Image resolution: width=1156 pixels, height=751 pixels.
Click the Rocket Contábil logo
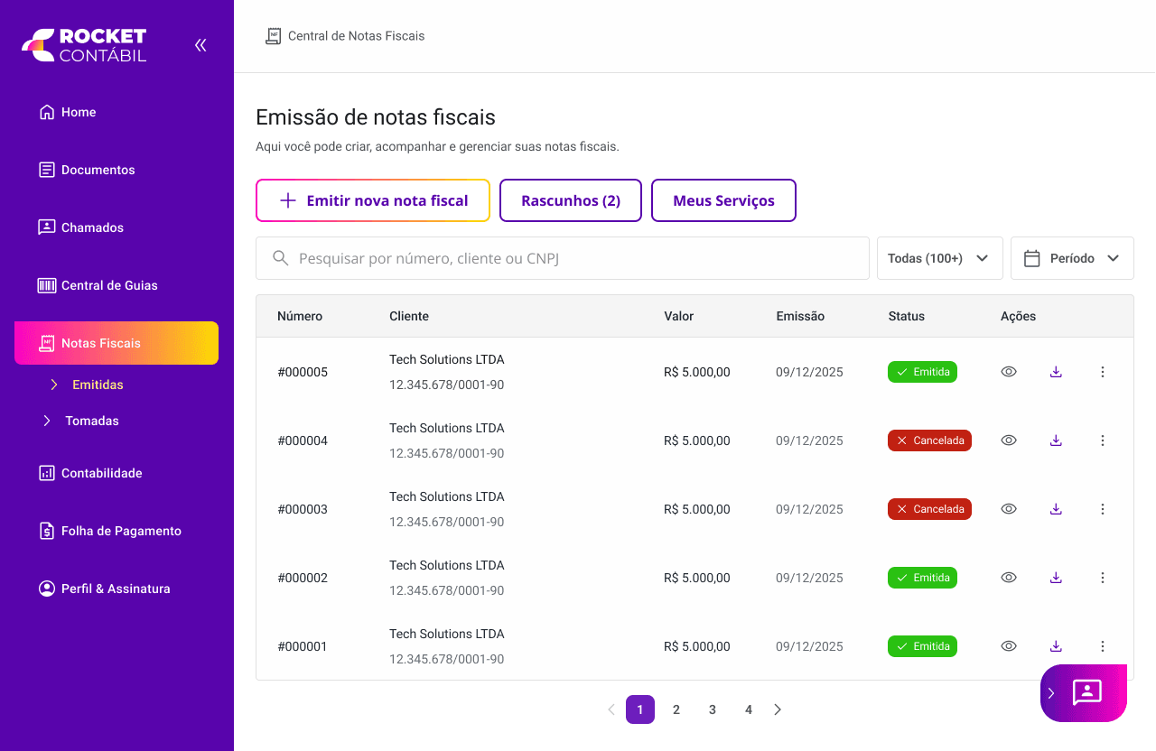point(84,45)
